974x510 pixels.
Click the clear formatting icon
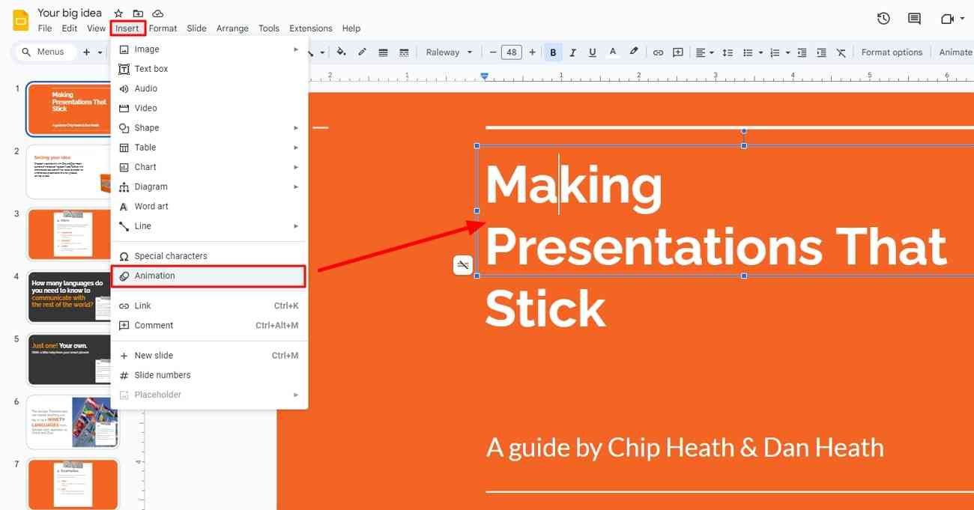pos(841,52)
